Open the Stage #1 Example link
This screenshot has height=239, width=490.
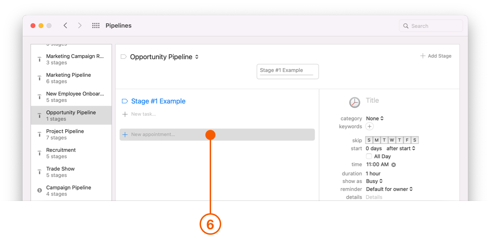click(x=158, y=101)
